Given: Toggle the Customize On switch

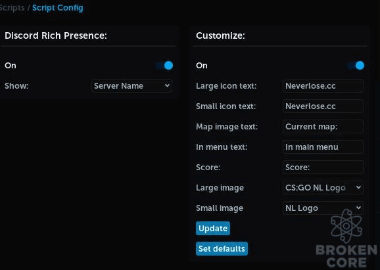Looking at the screenshot, I should [x=356, y=66].
